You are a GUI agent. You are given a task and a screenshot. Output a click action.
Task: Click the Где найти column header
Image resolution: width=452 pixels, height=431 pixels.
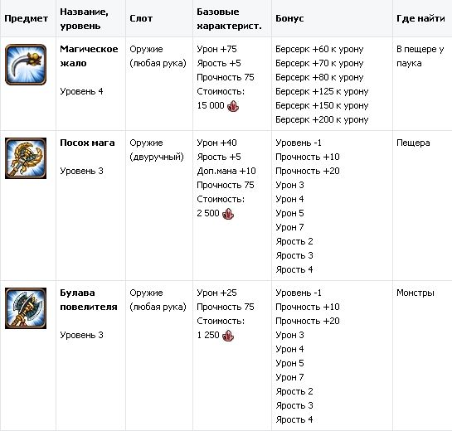click(x=420, y=19)
